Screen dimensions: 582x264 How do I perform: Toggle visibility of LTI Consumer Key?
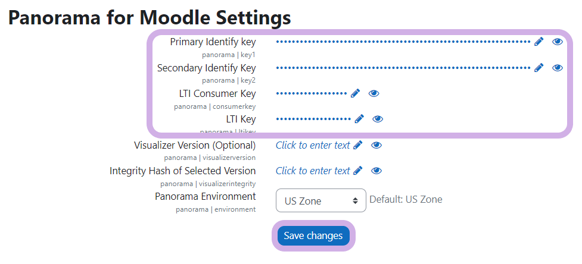[x=374, y=93]
